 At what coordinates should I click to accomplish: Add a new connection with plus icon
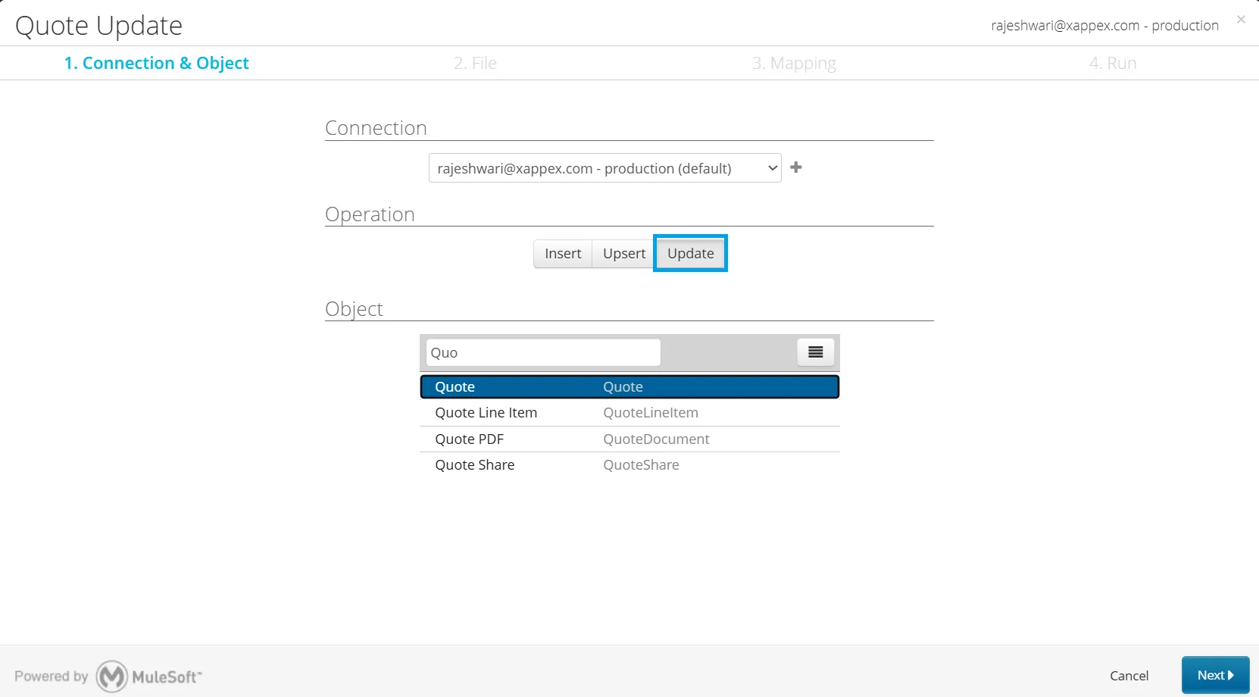pos(796,167)
